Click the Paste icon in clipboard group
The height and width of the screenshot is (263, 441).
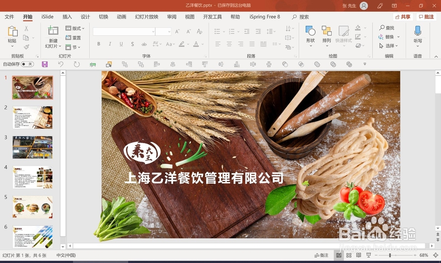12,31
